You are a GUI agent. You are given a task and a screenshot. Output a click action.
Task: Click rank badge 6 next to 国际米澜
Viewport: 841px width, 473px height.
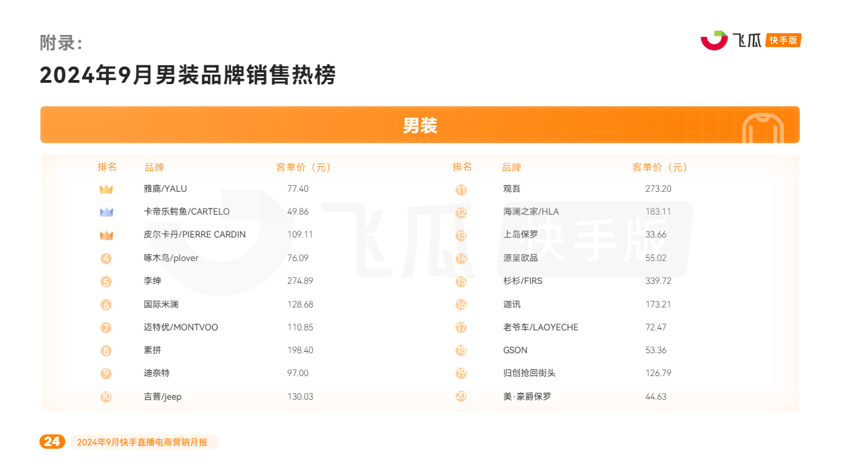(x=106, y=305)
